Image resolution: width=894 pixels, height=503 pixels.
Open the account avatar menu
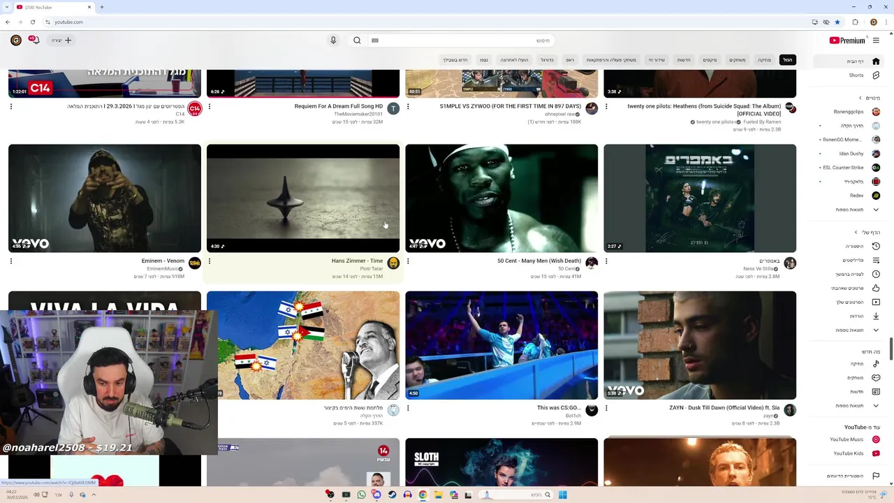coord(15,41)
